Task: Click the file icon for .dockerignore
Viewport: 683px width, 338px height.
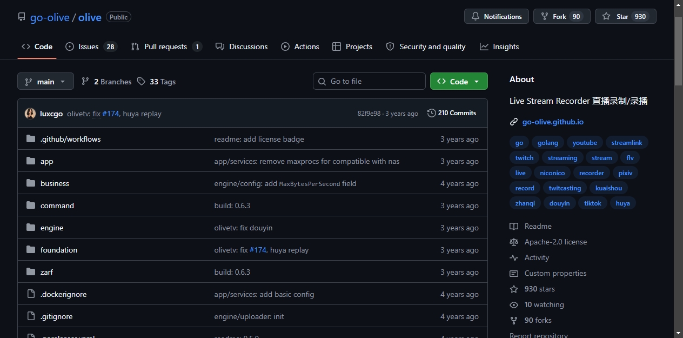Action: pos(31,294)
